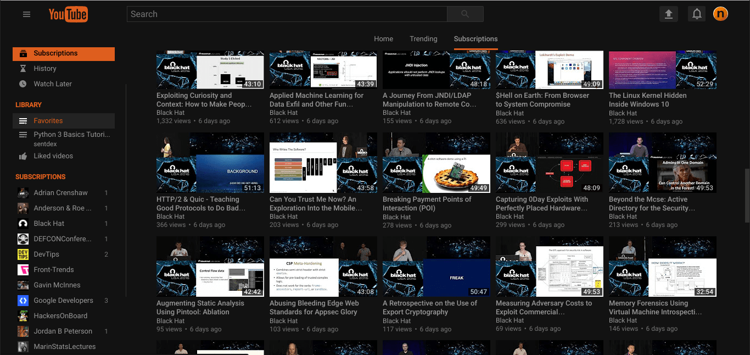
Task: Open 'The Linux Kernel Hidden Inside Windows 10'
Action: point(647,100)
